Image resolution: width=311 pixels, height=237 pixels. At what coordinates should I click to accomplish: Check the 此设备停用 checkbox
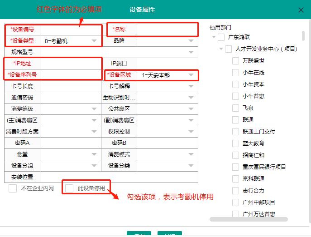[69, 188]
